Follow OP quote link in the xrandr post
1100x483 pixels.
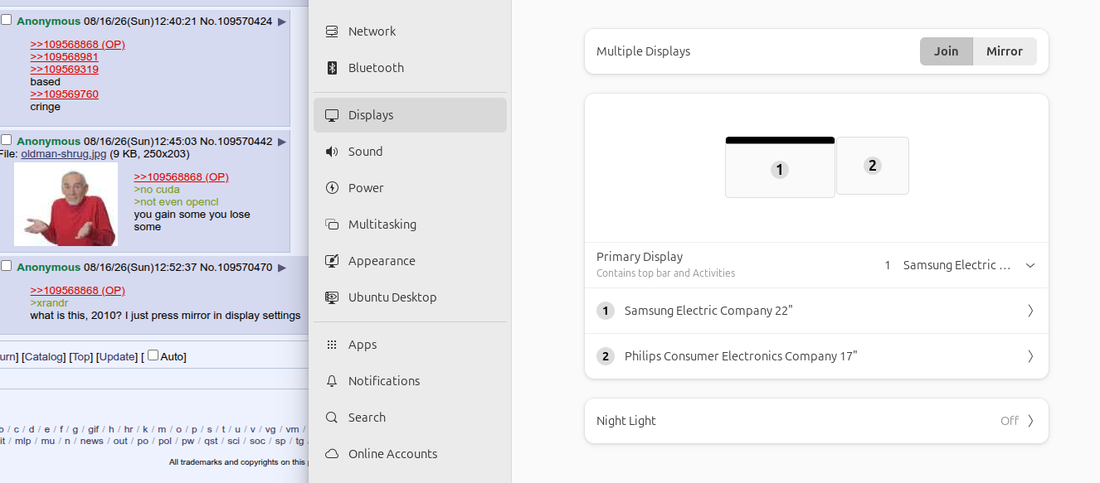(78, 291)
